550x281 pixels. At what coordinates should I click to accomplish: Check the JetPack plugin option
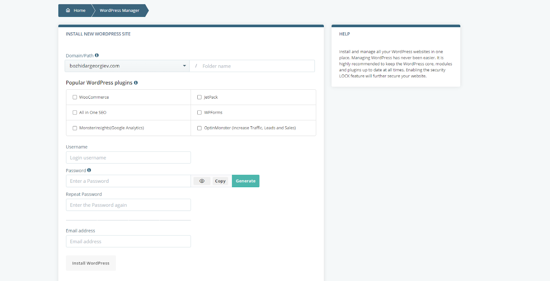pyautogui.click(x=199, y=97)
